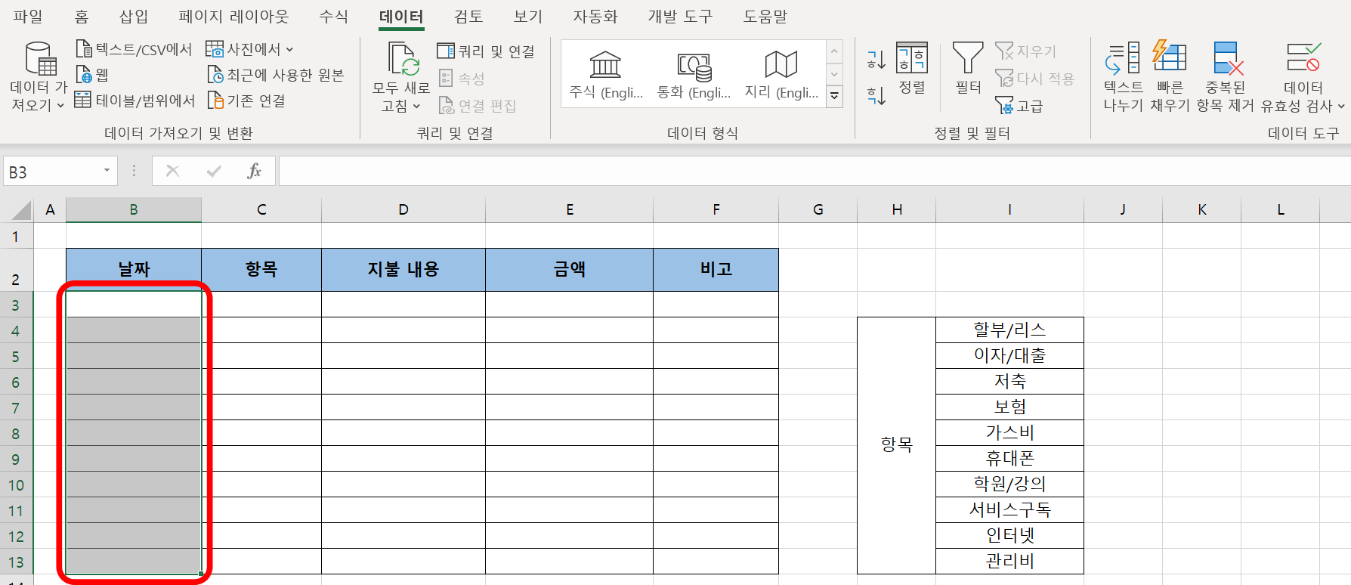1351x585 pixels.
Task: Click the merged 항목 cell in column H
Action: [x=897, y=445]
